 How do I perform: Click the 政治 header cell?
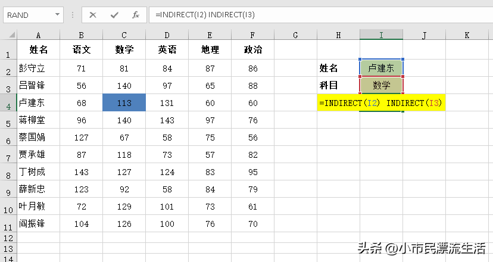(x=253, y=49)
